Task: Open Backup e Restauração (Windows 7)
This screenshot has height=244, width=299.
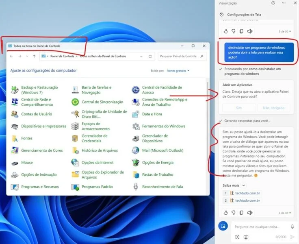Action: coord(35,90)
